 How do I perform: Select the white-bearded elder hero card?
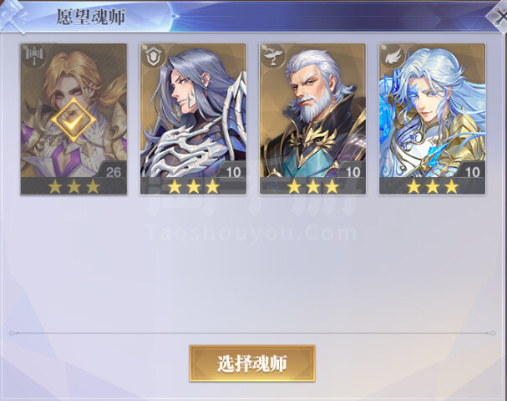click(312, 119)
